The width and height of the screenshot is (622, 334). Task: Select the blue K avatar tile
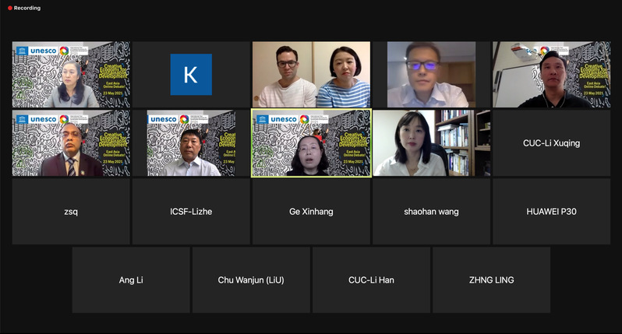click(191, 75)
